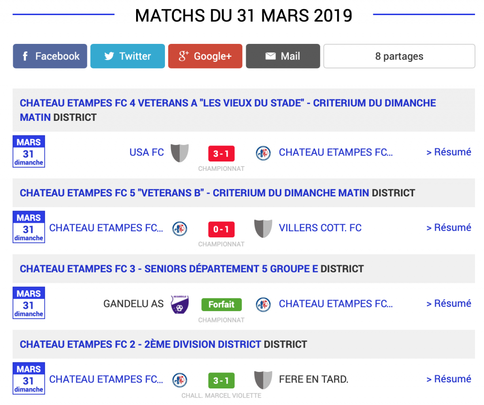
Task: Click Chateau Etampes crest in USA FC match
Action: tap(263, 153)
